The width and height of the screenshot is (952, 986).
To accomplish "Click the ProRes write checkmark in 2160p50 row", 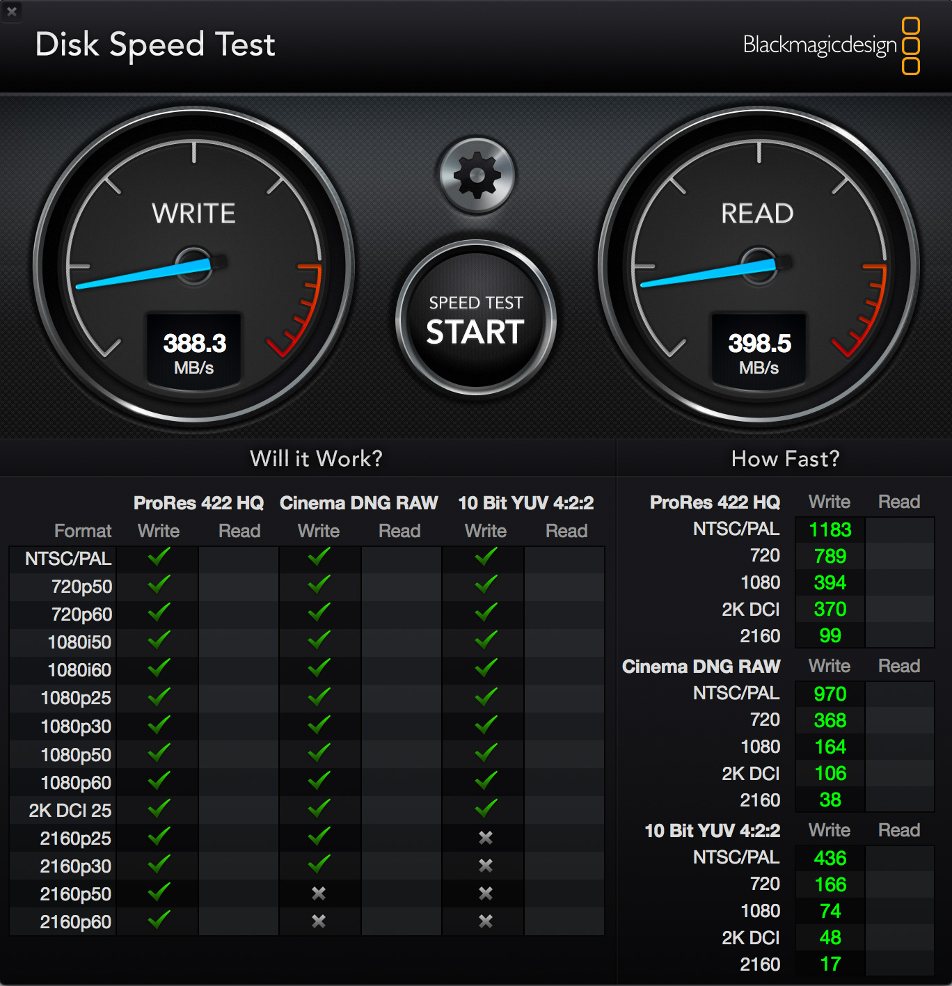I will 159,892.
